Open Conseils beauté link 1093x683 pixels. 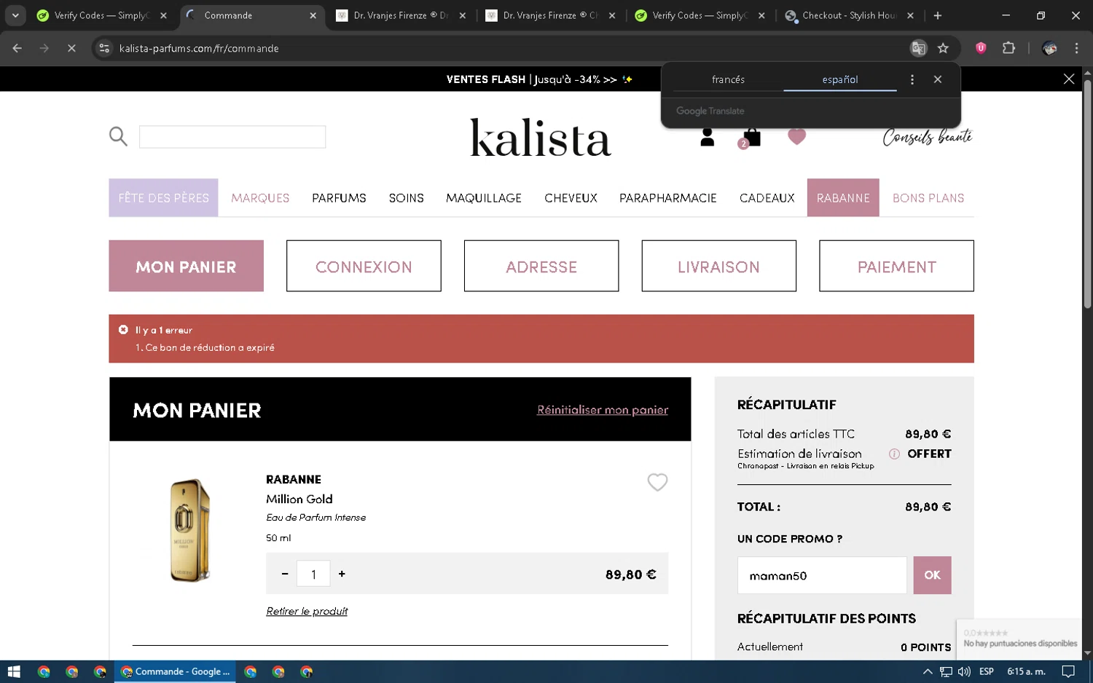coord(927,137)
